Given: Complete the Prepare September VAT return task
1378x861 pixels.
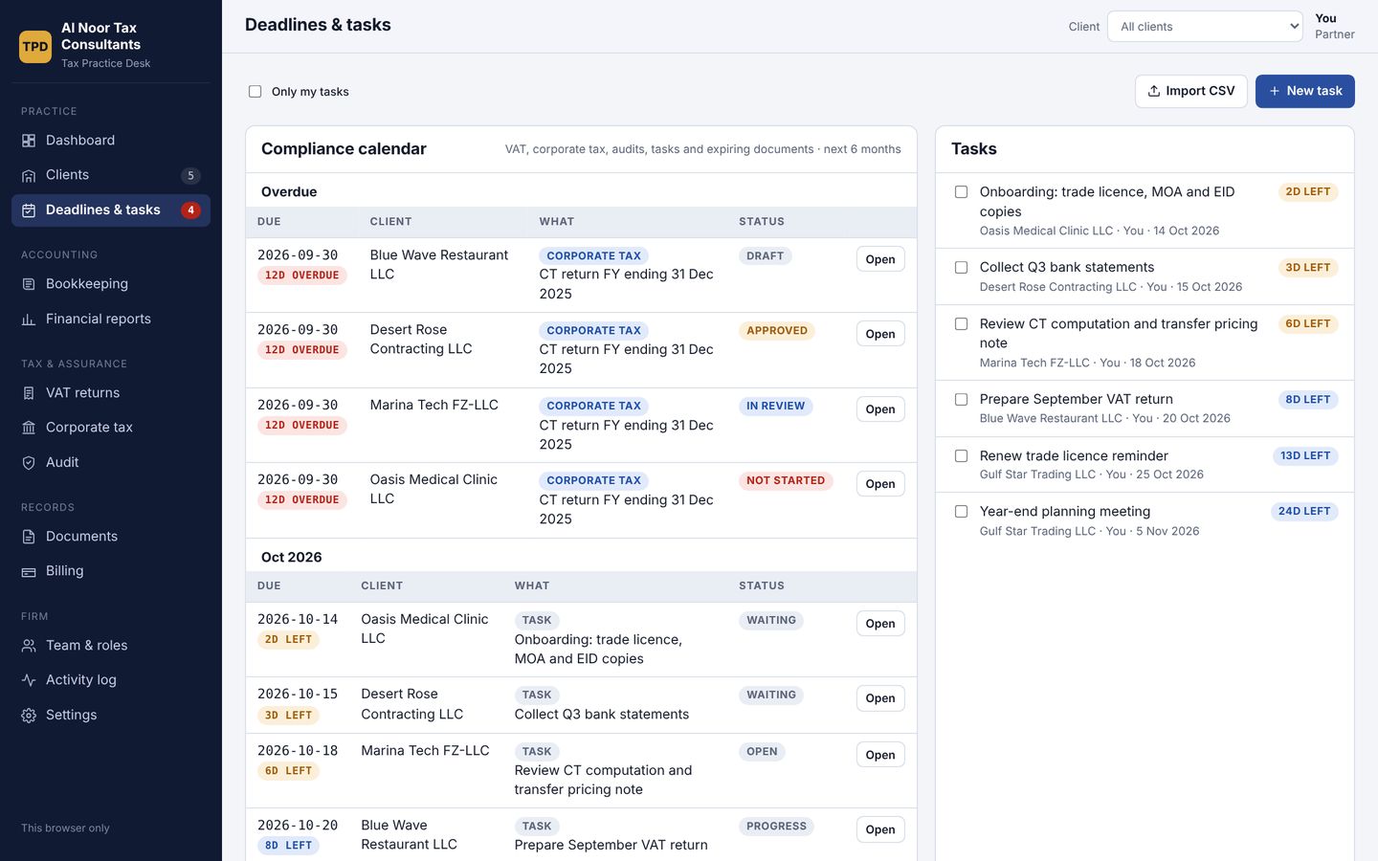Looking at the screenshot, I should (961, 400).
